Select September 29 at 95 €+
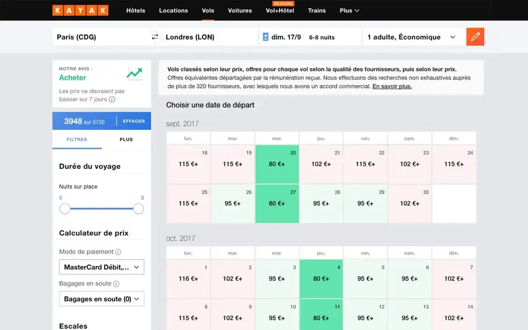 [x=365, y=203]
